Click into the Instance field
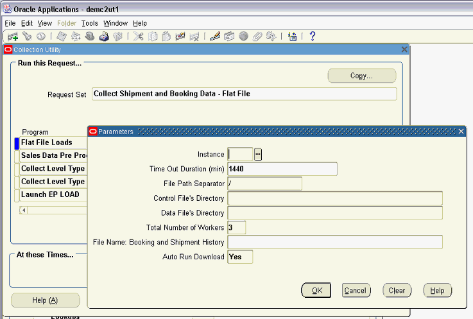The image size is (473, 319). [240, 154]
